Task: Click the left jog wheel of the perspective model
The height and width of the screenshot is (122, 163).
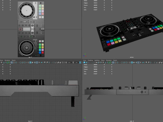Action: 109,30
